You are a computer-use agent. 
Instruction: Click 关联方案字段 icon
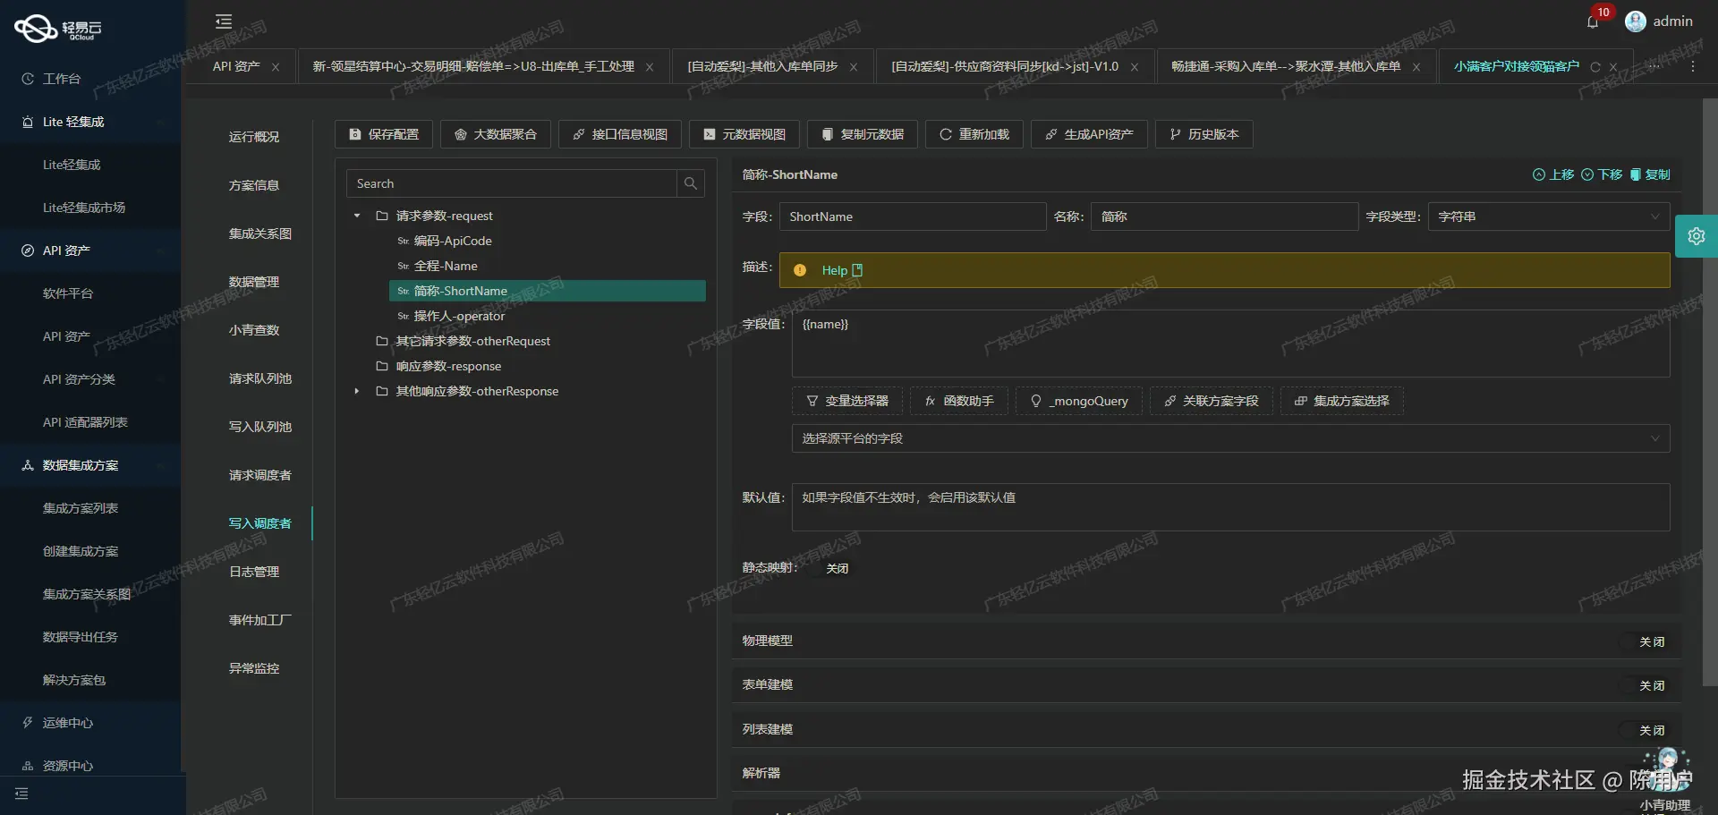1211,401
